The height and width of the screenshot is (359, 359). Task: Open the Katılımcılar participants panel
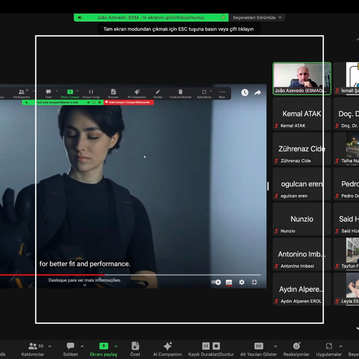click(x=33, y=349)
